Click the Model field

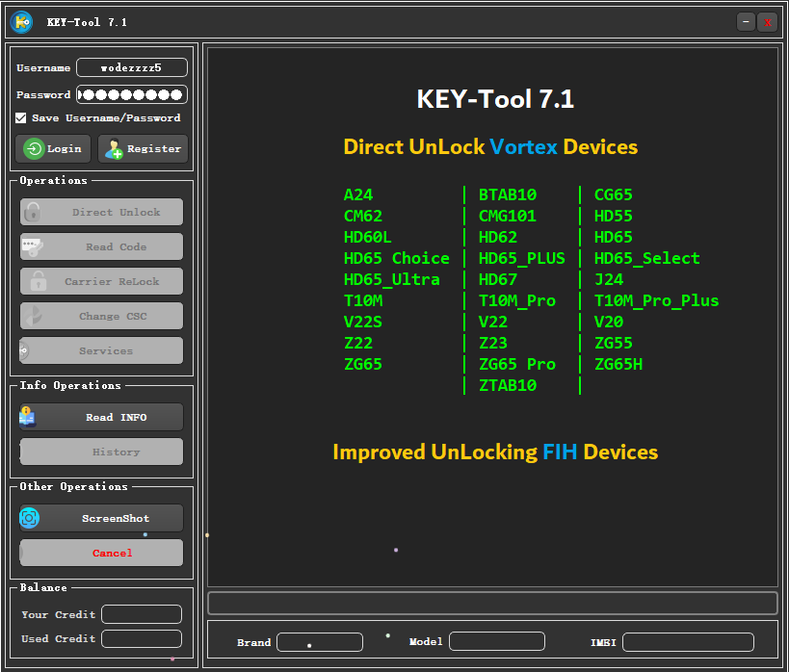[x=497, y=640]
